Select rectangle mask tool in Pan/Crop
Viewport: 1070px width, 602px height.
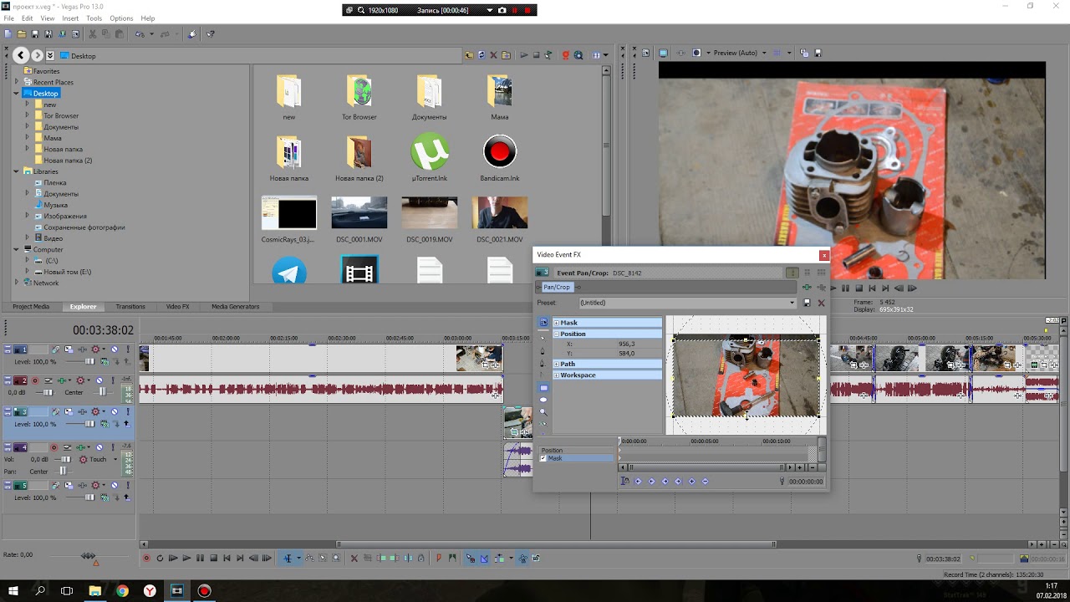(543, 388)
